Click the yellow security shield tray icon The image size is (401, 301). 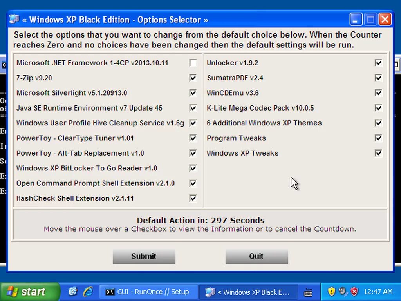331,291
